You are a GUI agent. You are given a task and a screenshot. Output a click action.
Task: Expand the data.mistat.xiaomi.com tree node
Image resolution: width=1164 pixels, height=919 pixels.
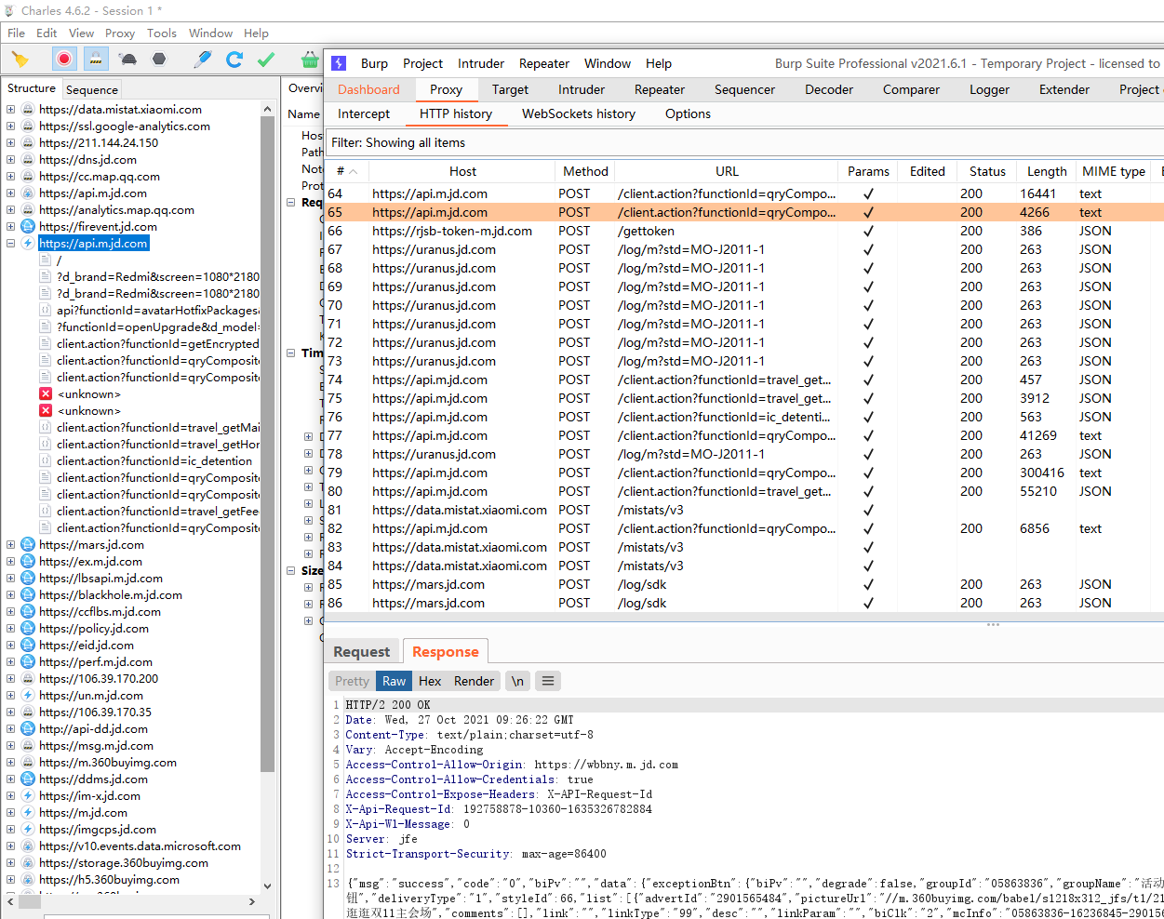click(x=10, y=110)
